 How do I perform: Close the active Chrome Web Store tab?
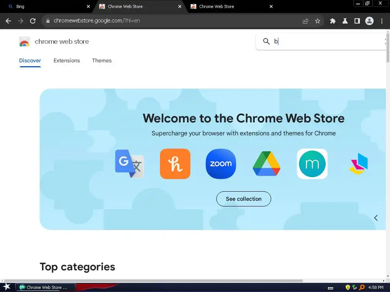pyautogui.click(x=180, y=6)
